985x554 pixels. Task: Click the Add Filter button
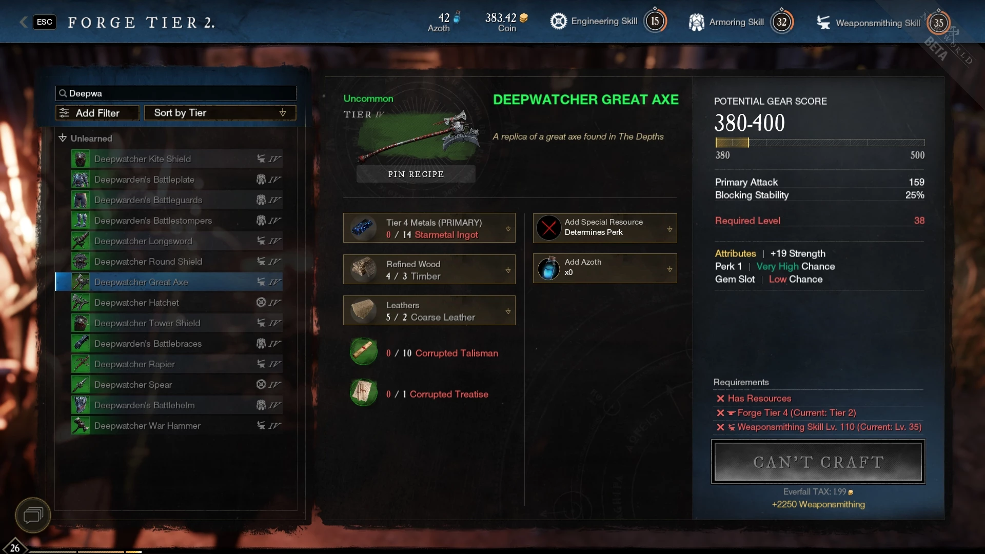pos(97,113)
